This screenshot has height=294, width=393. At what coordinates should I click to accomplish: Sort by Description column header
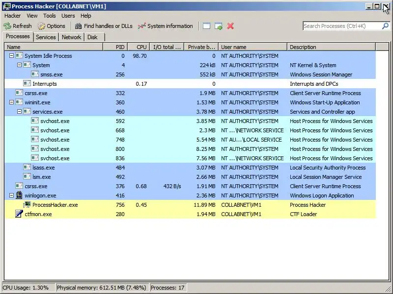coord(332,47)
